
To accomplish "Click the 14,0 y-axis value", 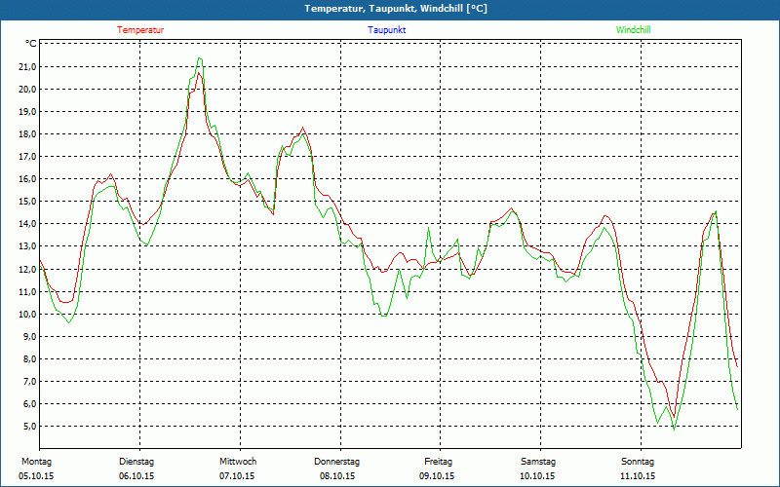I will (x=27, y=224).
